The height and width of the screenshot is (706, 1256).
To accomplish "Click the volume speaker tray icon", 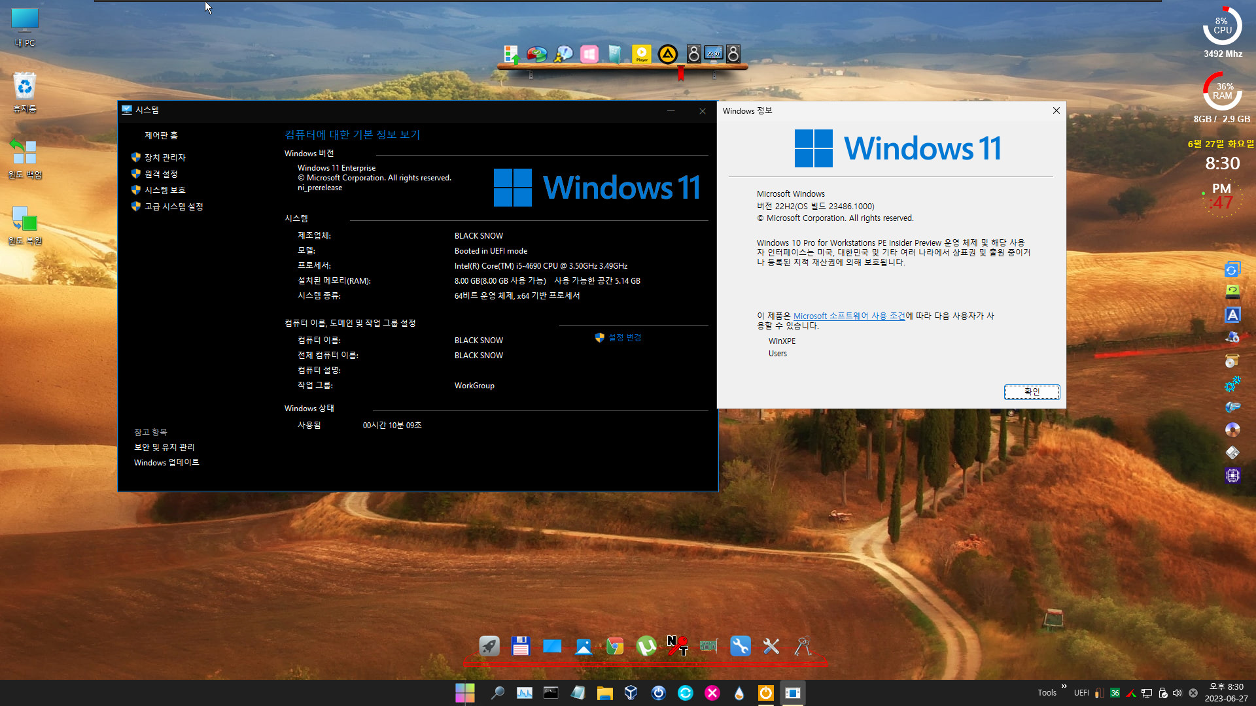I will (x=1177, y=693).
